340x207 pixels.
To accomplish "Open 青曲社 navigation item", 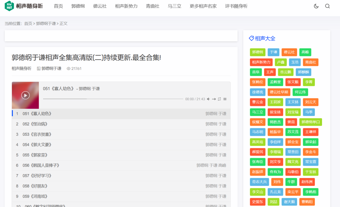I will pos(153,6).
